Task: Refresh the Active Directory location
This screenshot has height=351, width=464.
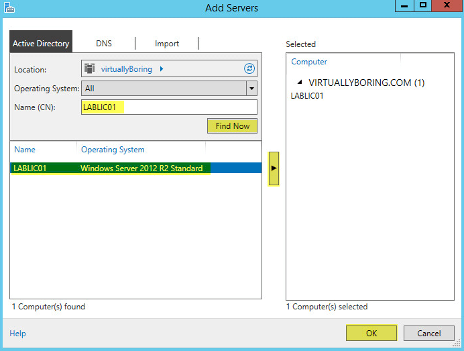Action: pyautogui.click(x=249, y=68)
